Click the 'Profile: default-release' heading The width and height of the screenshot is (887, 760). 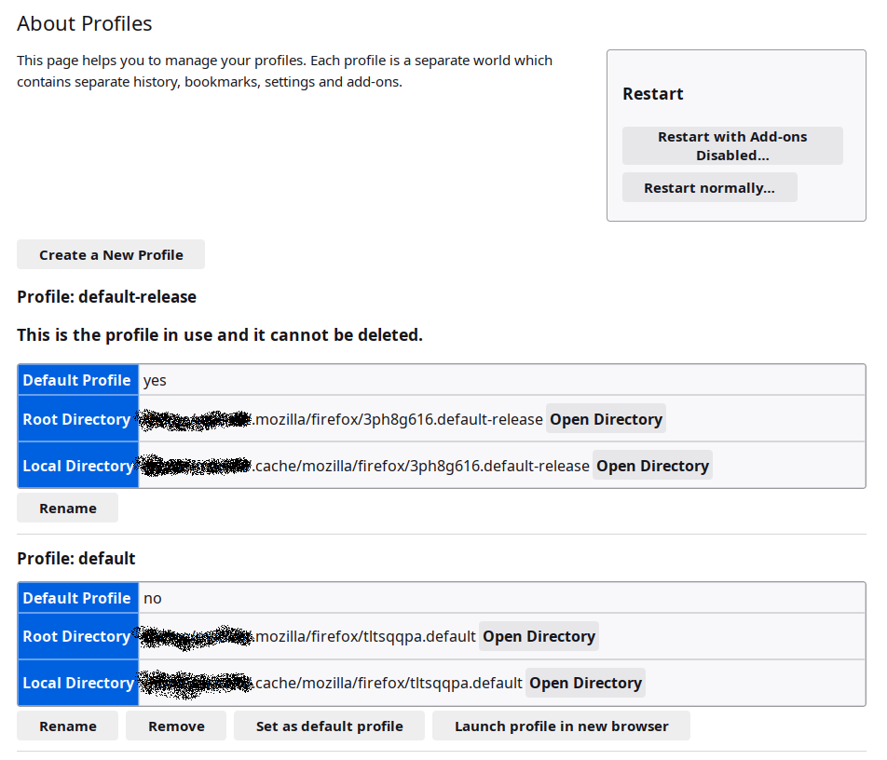point(106,297)
